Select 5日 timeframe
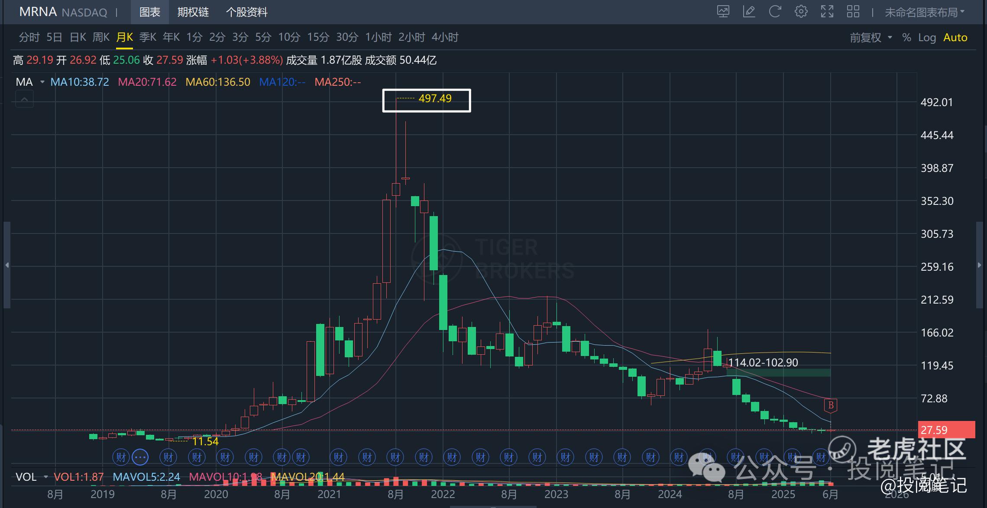Screen dimensions: 987x508 click(55, 37)
